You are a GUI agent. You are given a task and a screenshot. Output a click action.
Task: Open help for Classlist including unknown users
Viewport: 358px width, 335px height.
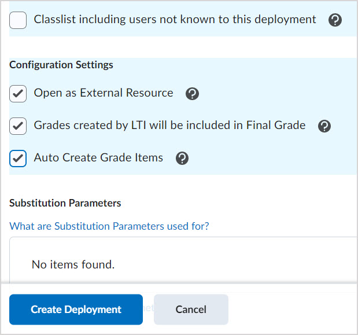335,20
